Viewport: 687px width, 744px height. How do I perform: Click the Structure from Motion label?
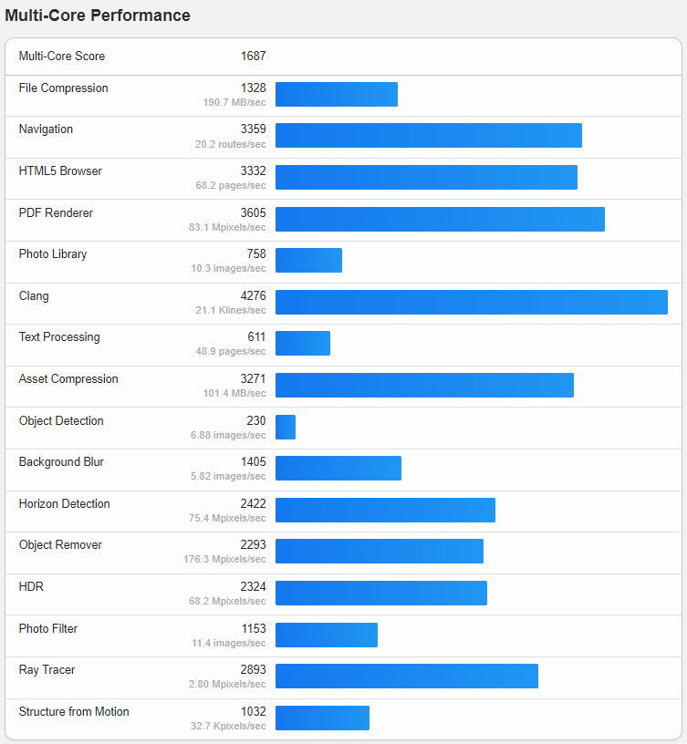74,712
